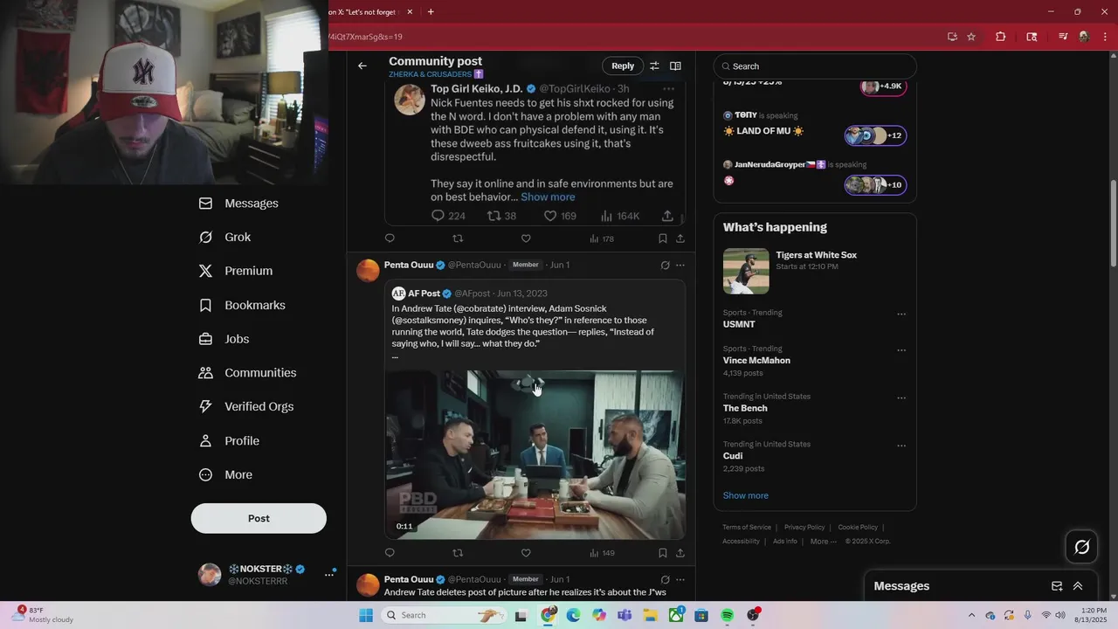Click the Post button in sidebar

click(x=259, y=518)
